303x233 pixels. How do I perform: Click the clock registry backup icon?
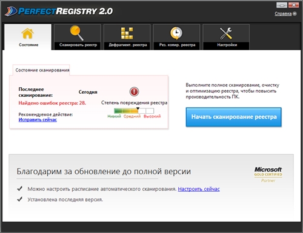pyautogui.click(x=176, y=33)
